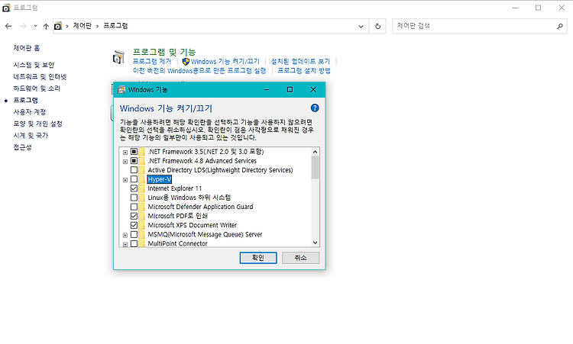The width and height of the screenshot is (573, 344).
Task: Uncheck Microsoft XPS Document Writer
Action: click(x=134, y=225)
